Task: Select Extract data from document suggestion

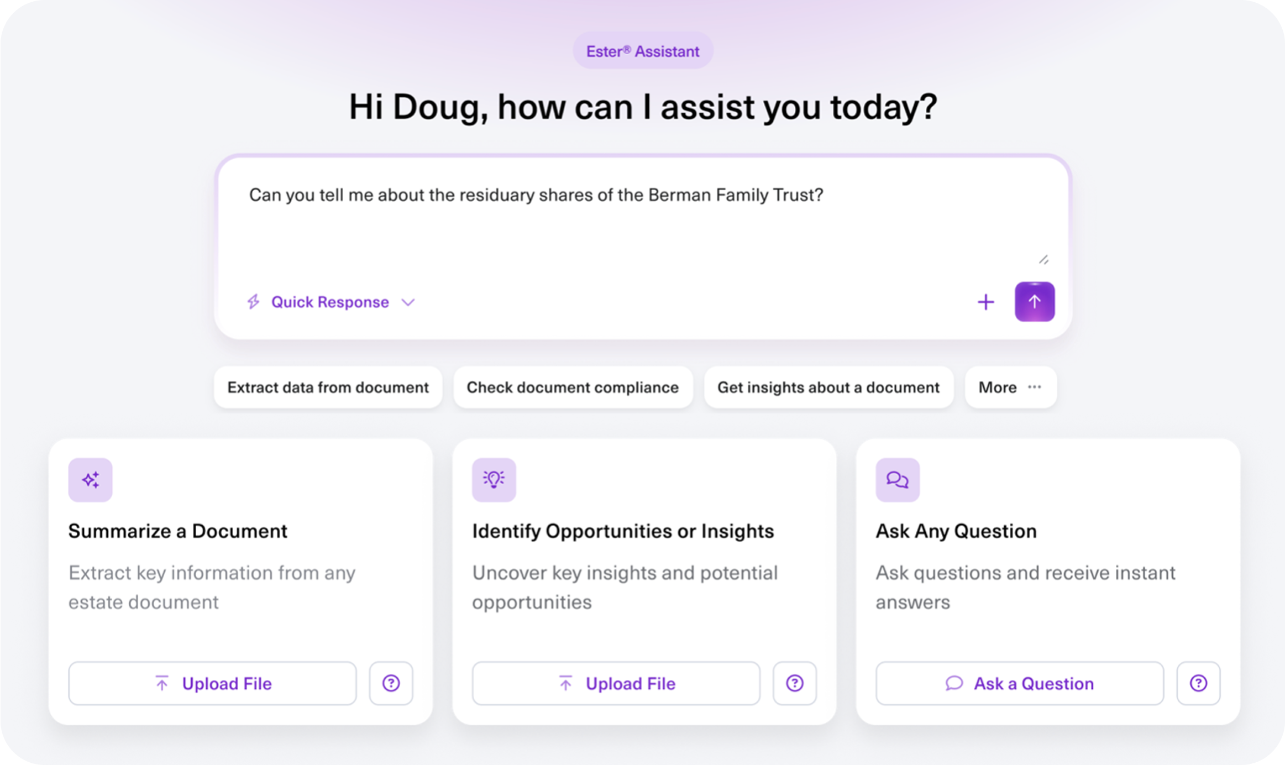Action: click(328, 387)
